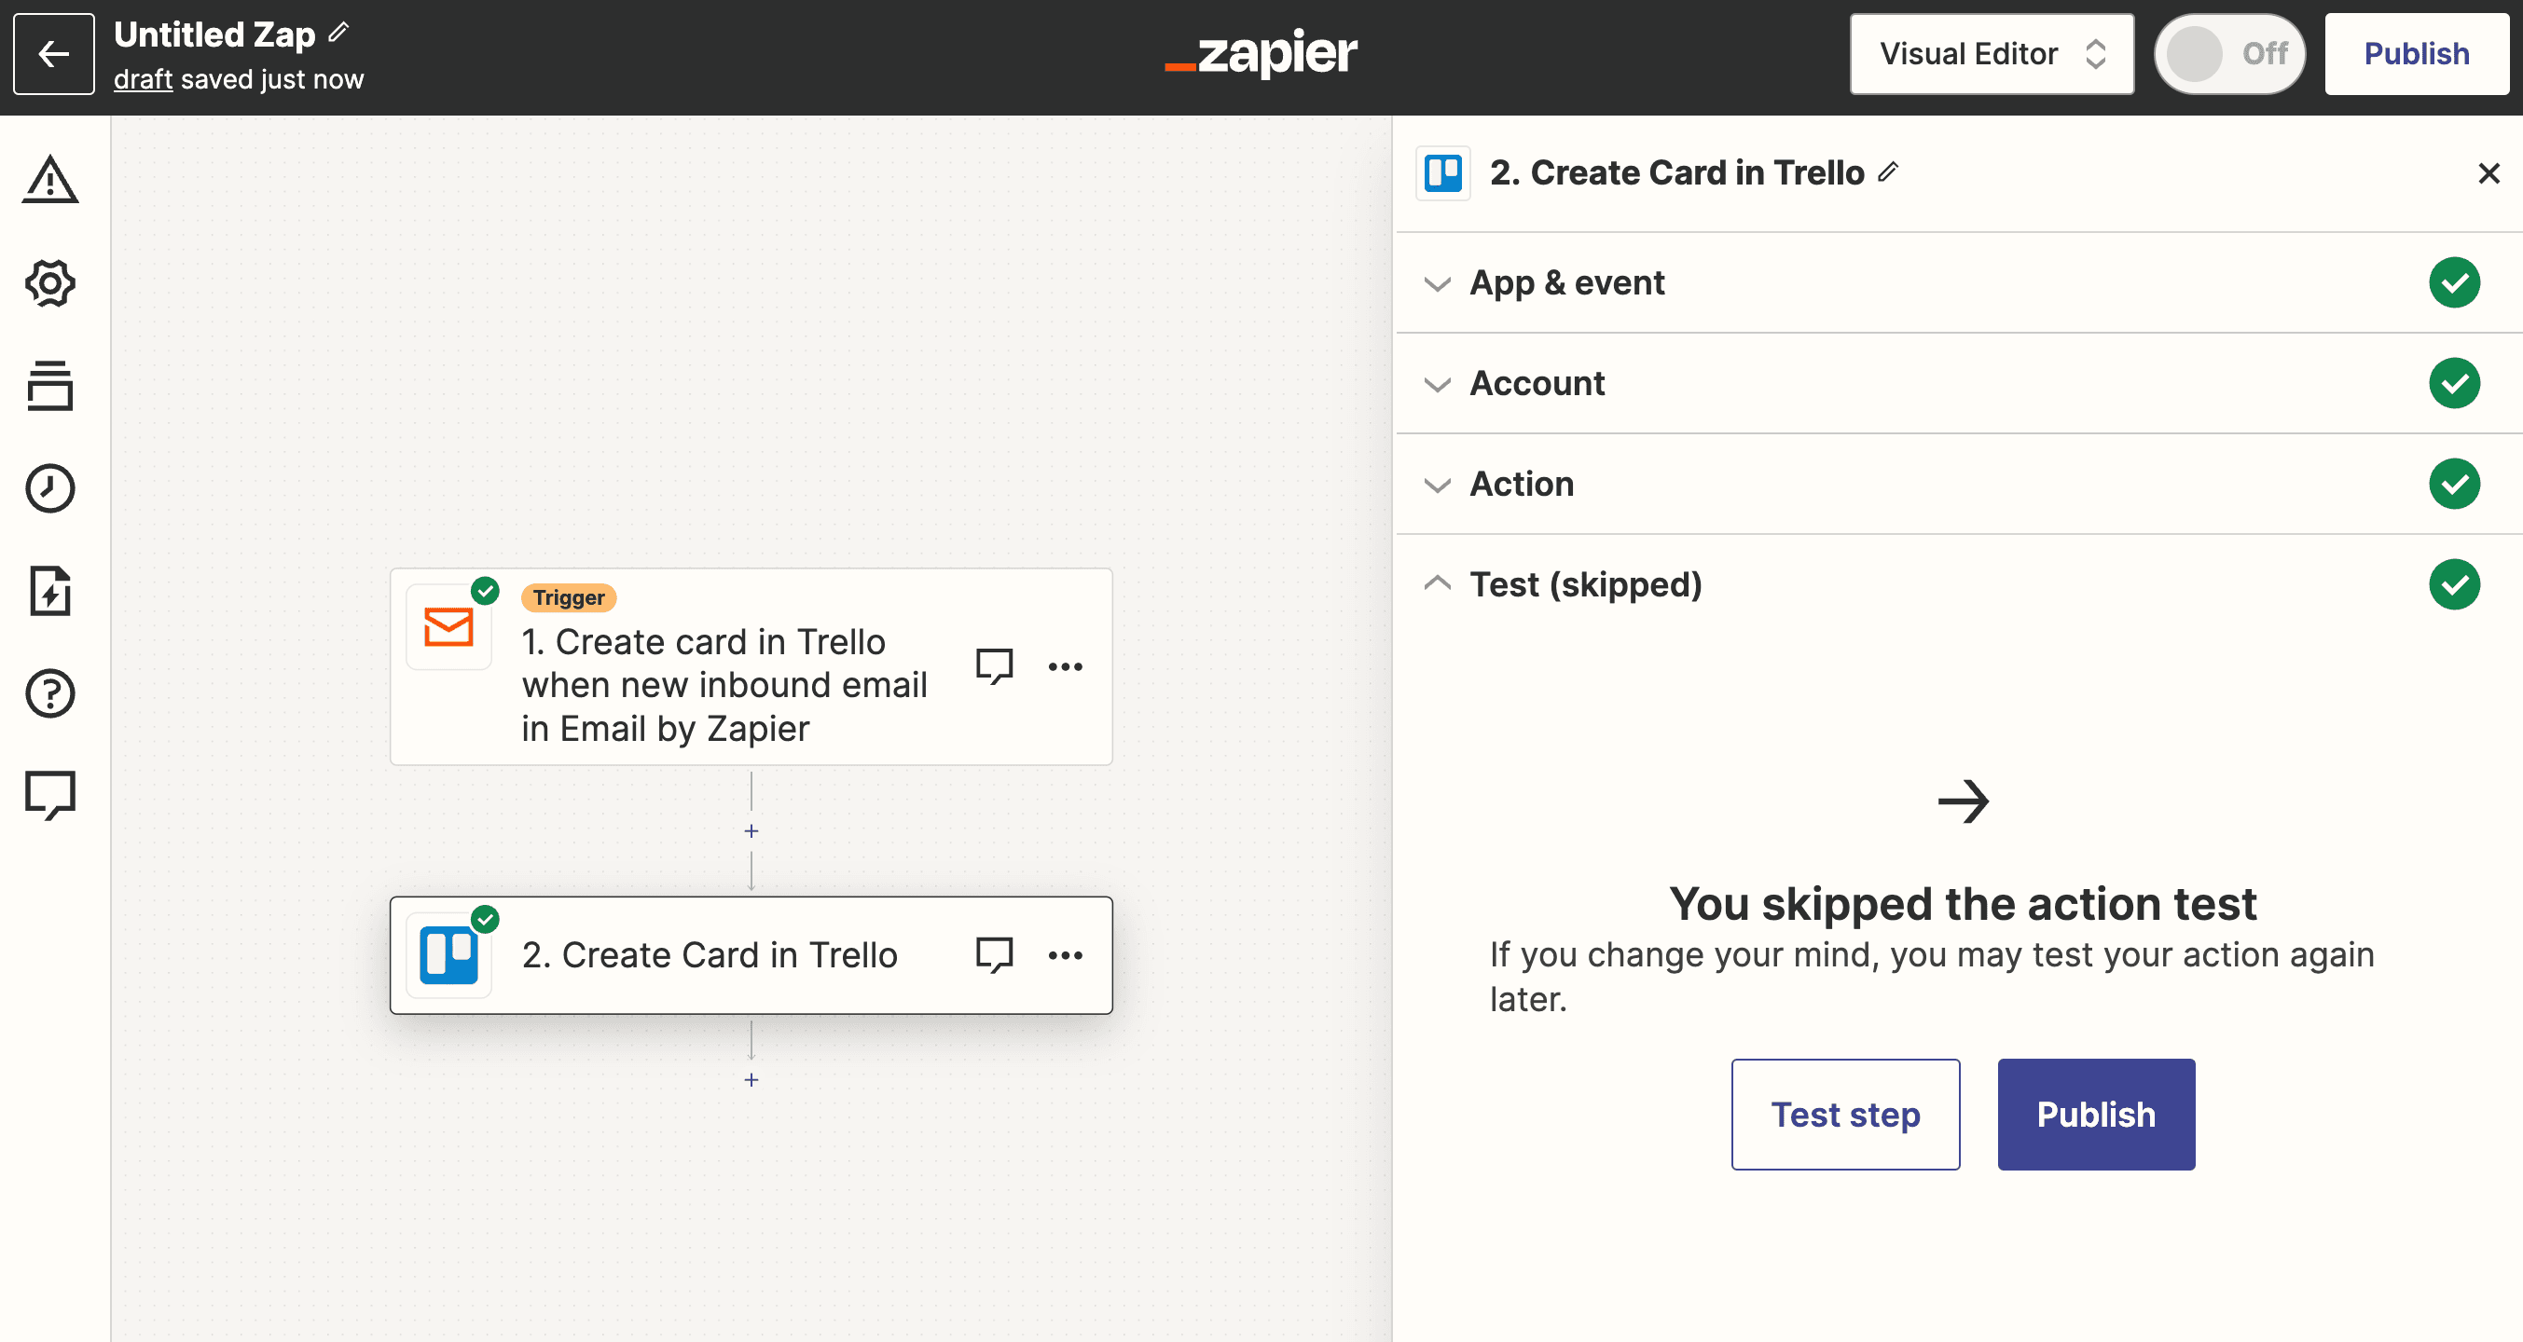The image size is (2523, 1342).
Task: Open the help question mark icon
Action: (x=50, y=693)
